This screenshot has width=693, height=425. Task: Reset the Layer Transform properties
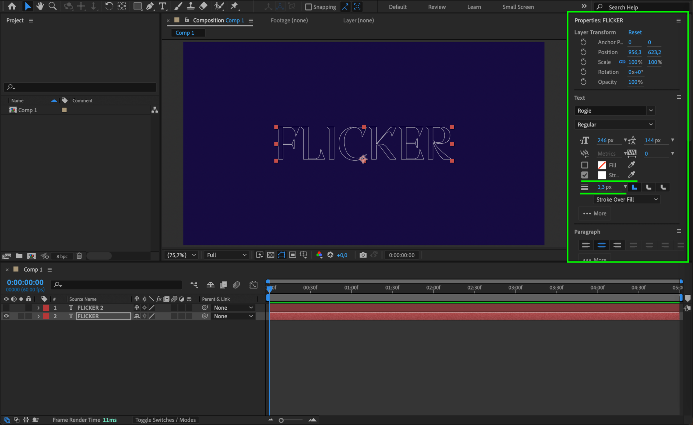click(x=635, y=32)
